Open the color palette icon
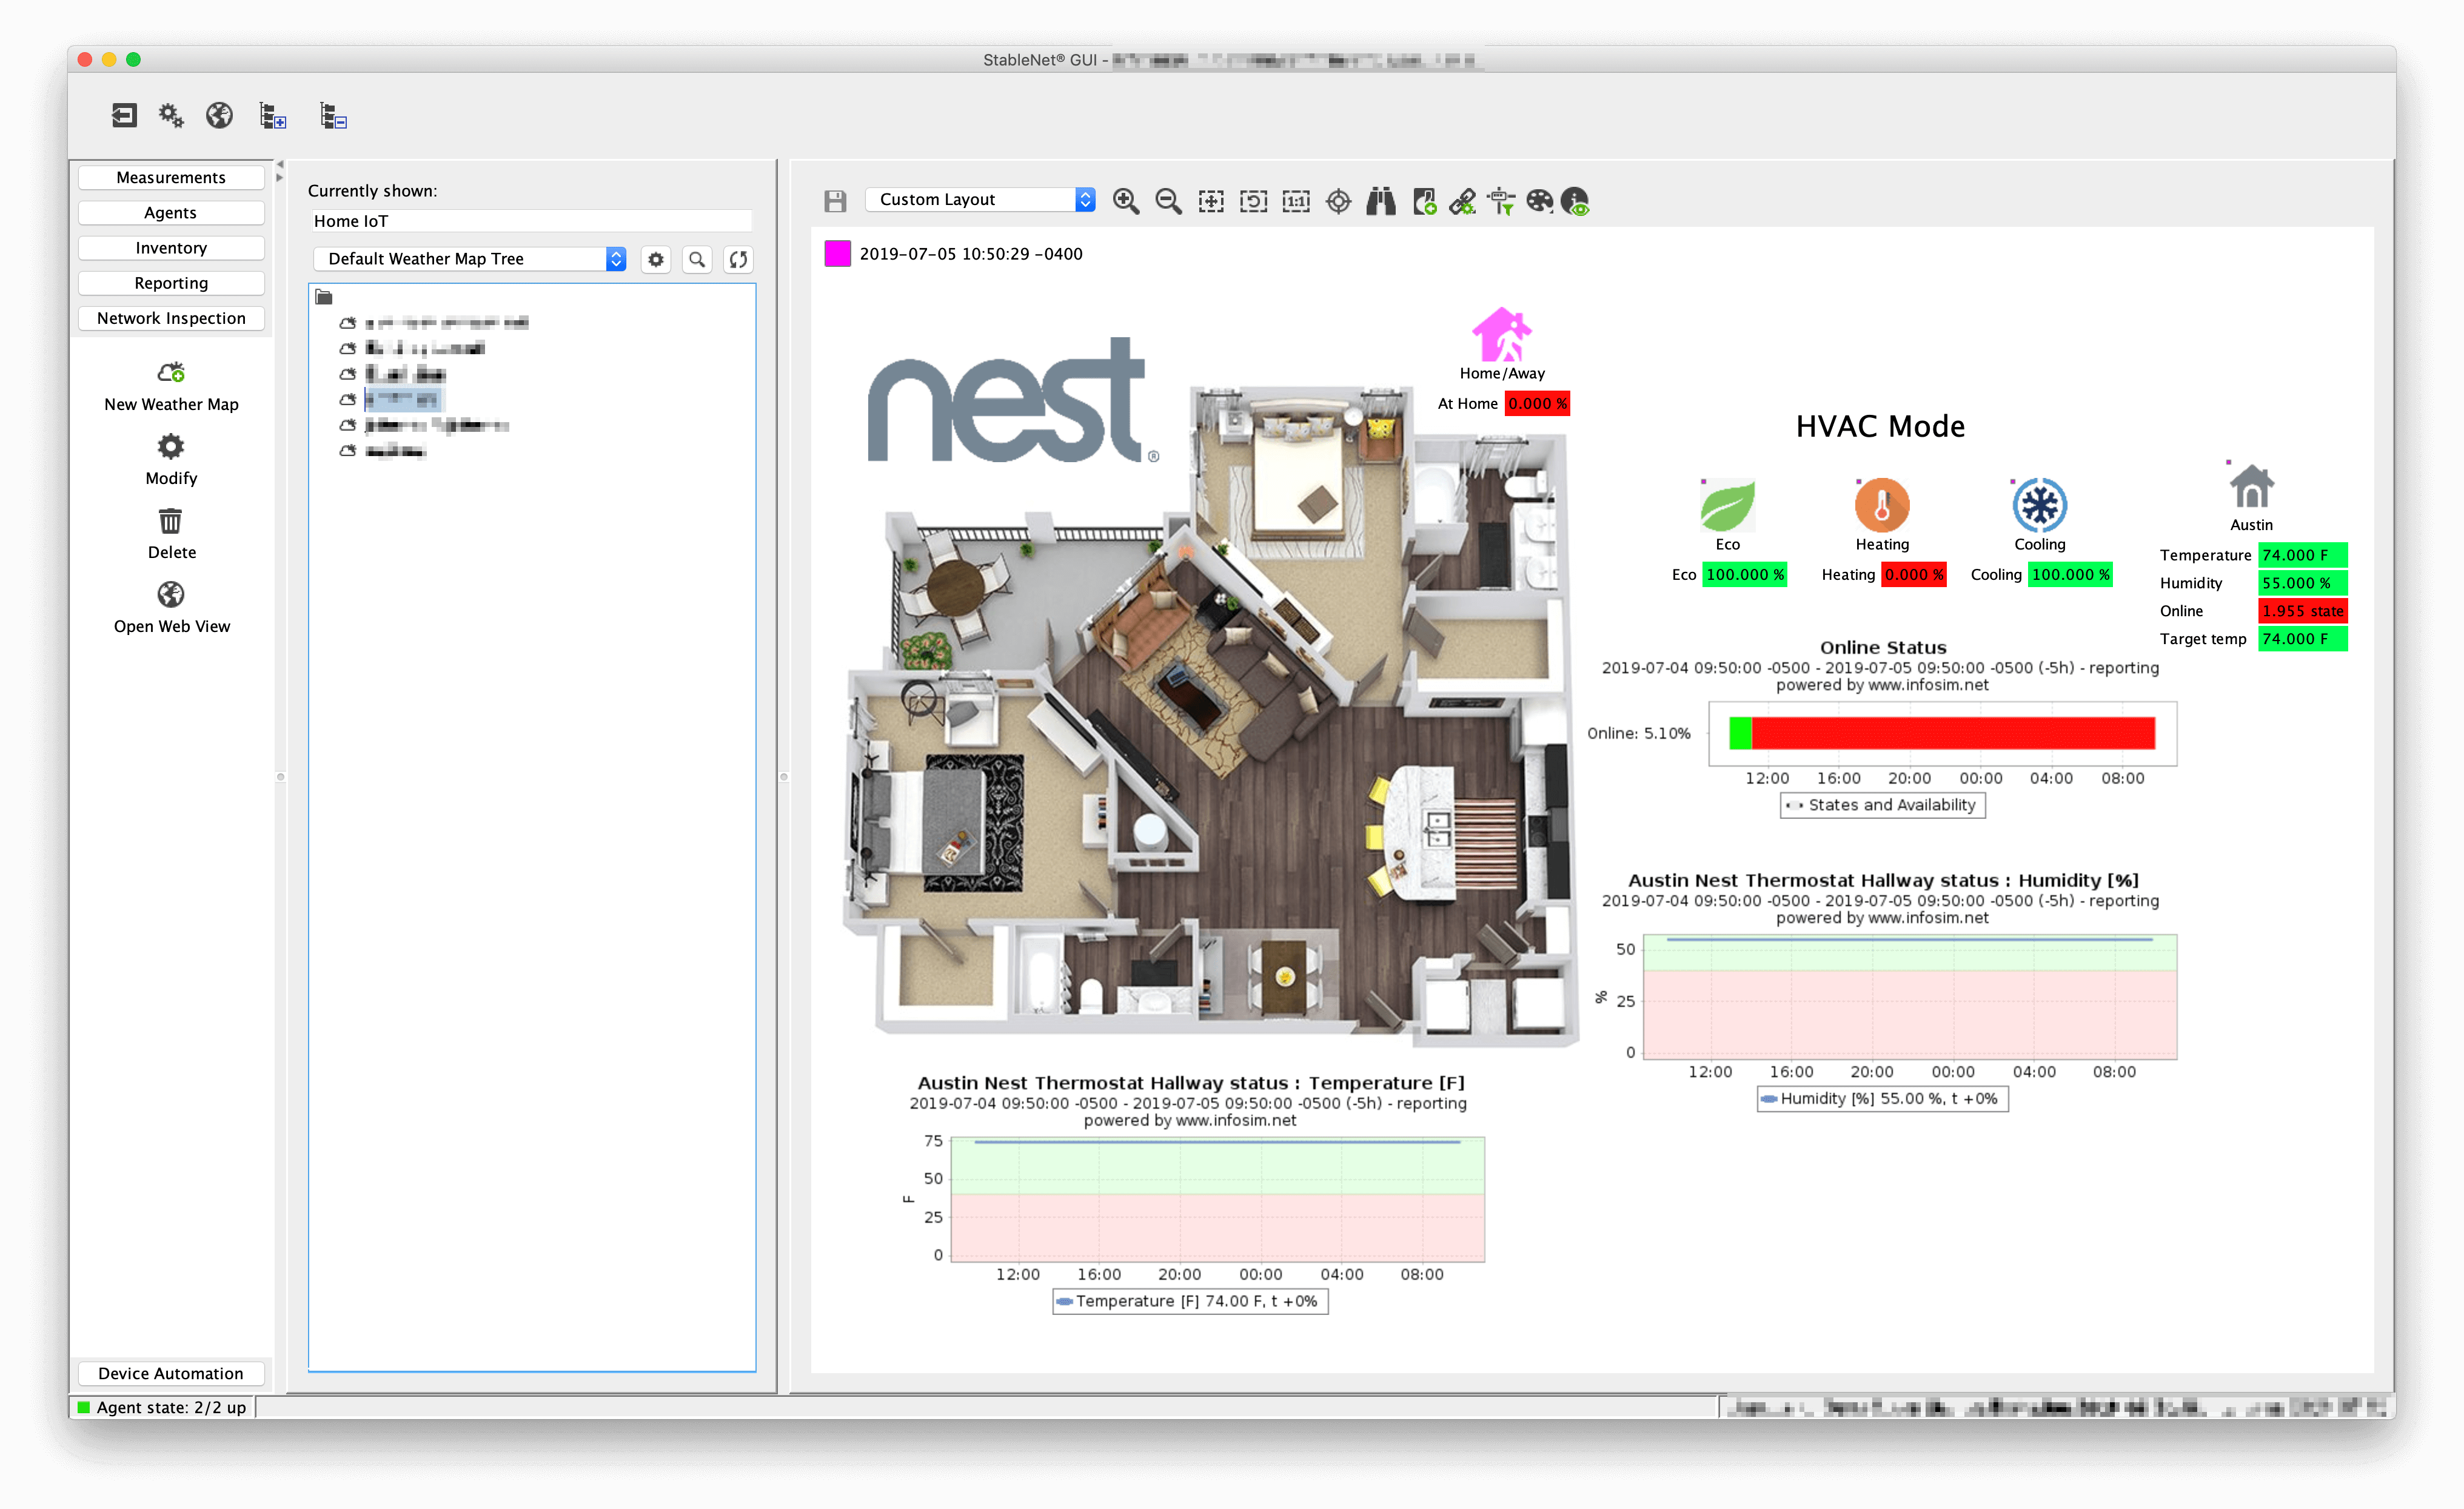The height and width of the screenshot is (1509, 2464). tap(1540, 201)
